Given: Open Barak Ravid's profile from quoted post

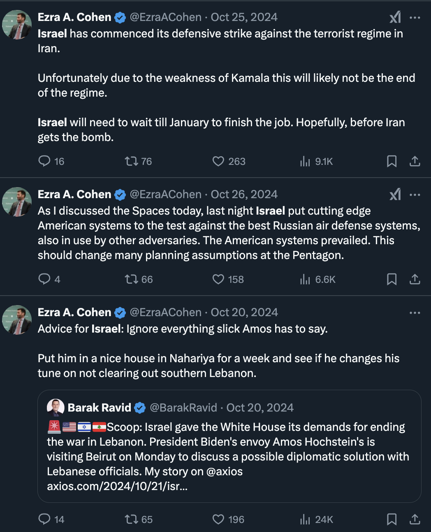Looking at the screenshot, I should [x=99, y=408].
